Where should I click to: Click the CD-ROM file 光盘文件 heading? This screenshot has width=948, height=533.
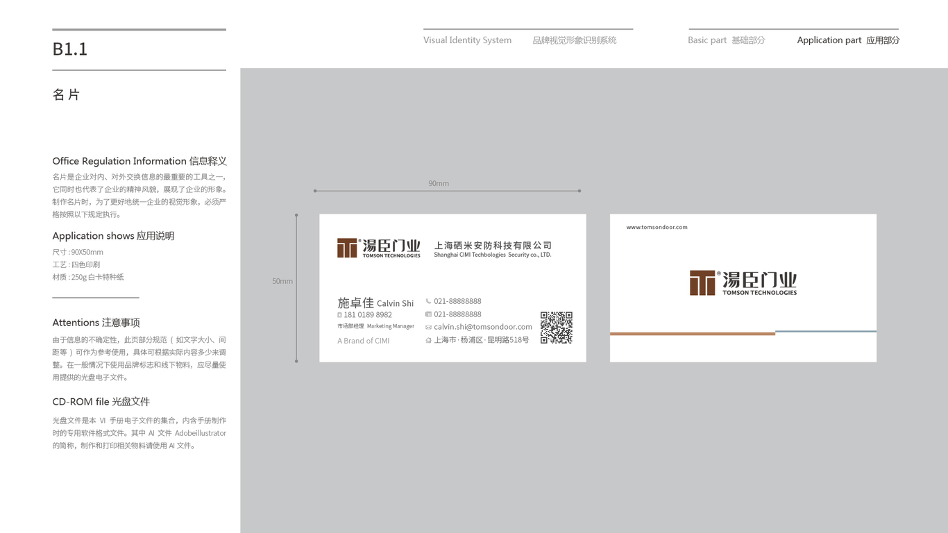point(101,402)
